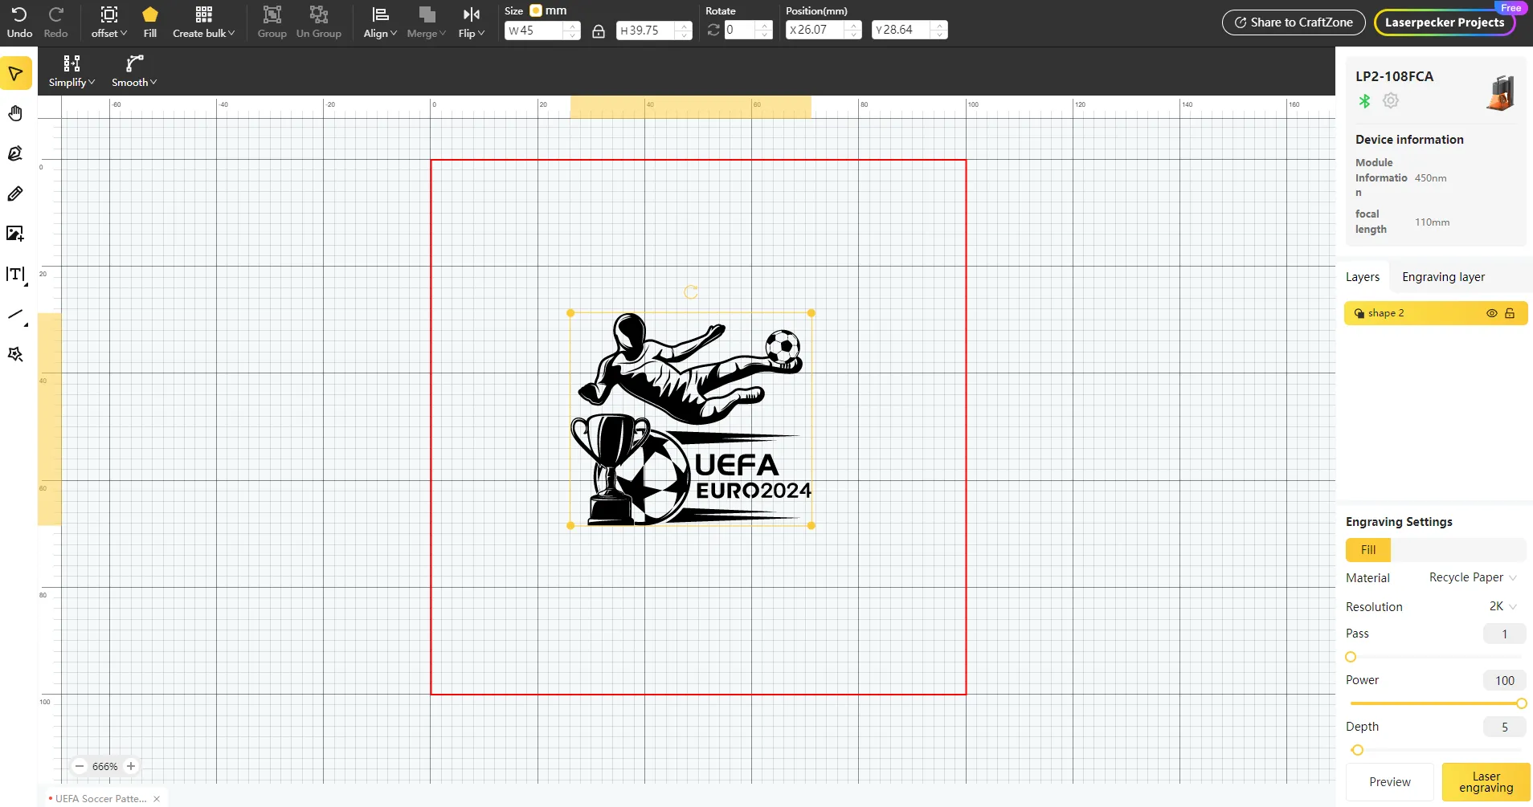1533x807 pixels.
Task: Click the rotate refresh icon
Action: click(713, 31)
